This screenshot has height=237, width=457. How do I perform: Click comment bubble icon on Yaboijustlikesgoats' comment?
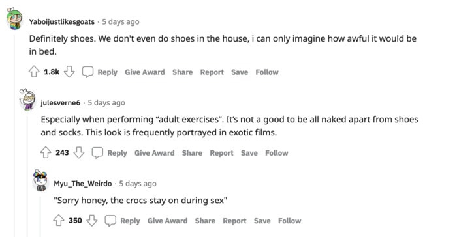[x=87, y=72]
